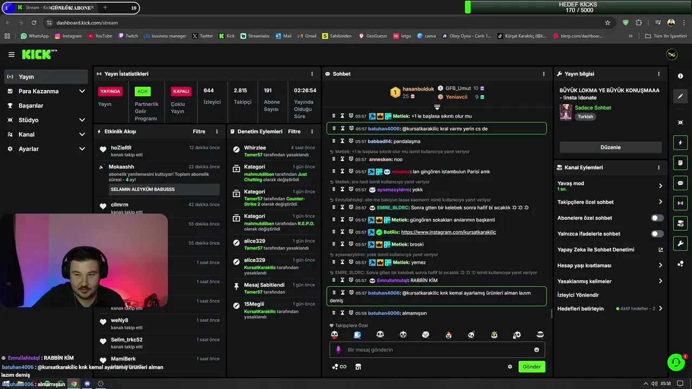The image size is (692, 389).
Task: Open the hamburger menu beside Kick logo
Action: point(11,55)
